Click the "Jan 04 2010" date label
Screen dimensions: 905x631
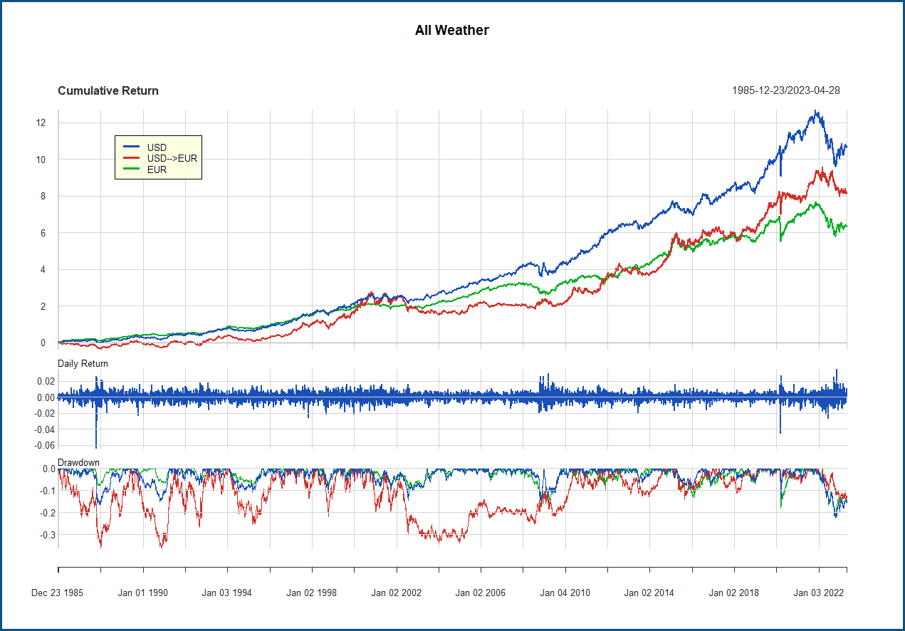565,593
